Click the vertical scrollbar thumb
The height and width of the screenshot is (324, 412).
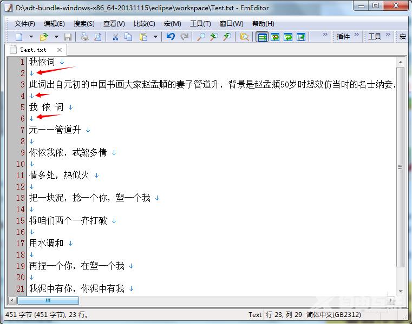point(401,167)
